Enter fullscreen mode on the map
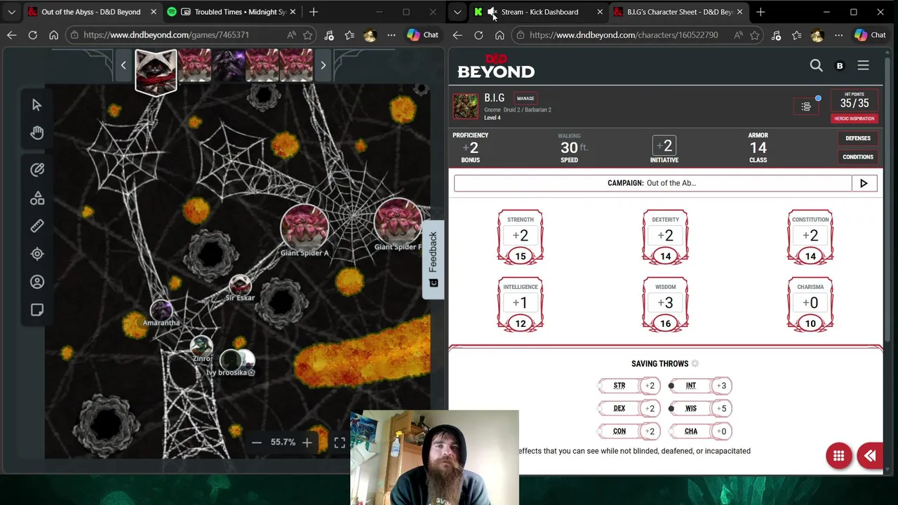This screenshot has height=505, width=898. coord(340,443)
